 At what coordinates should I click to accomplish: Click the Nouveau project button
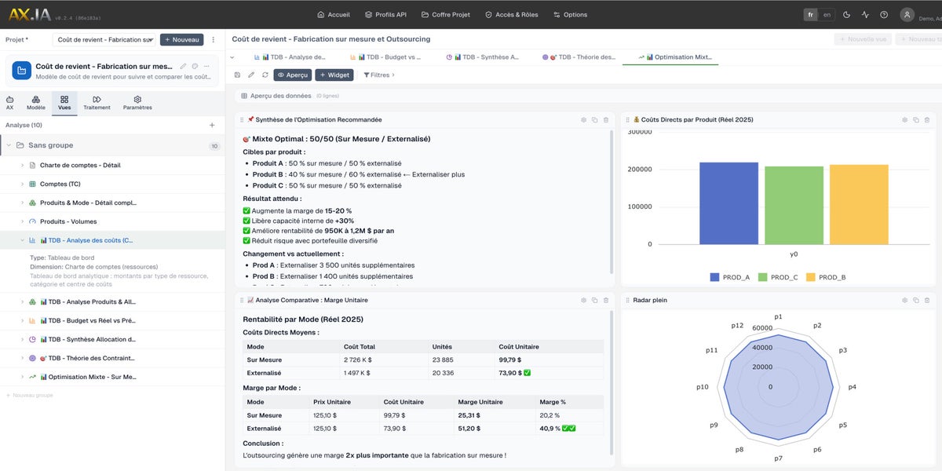click(181, 39)
